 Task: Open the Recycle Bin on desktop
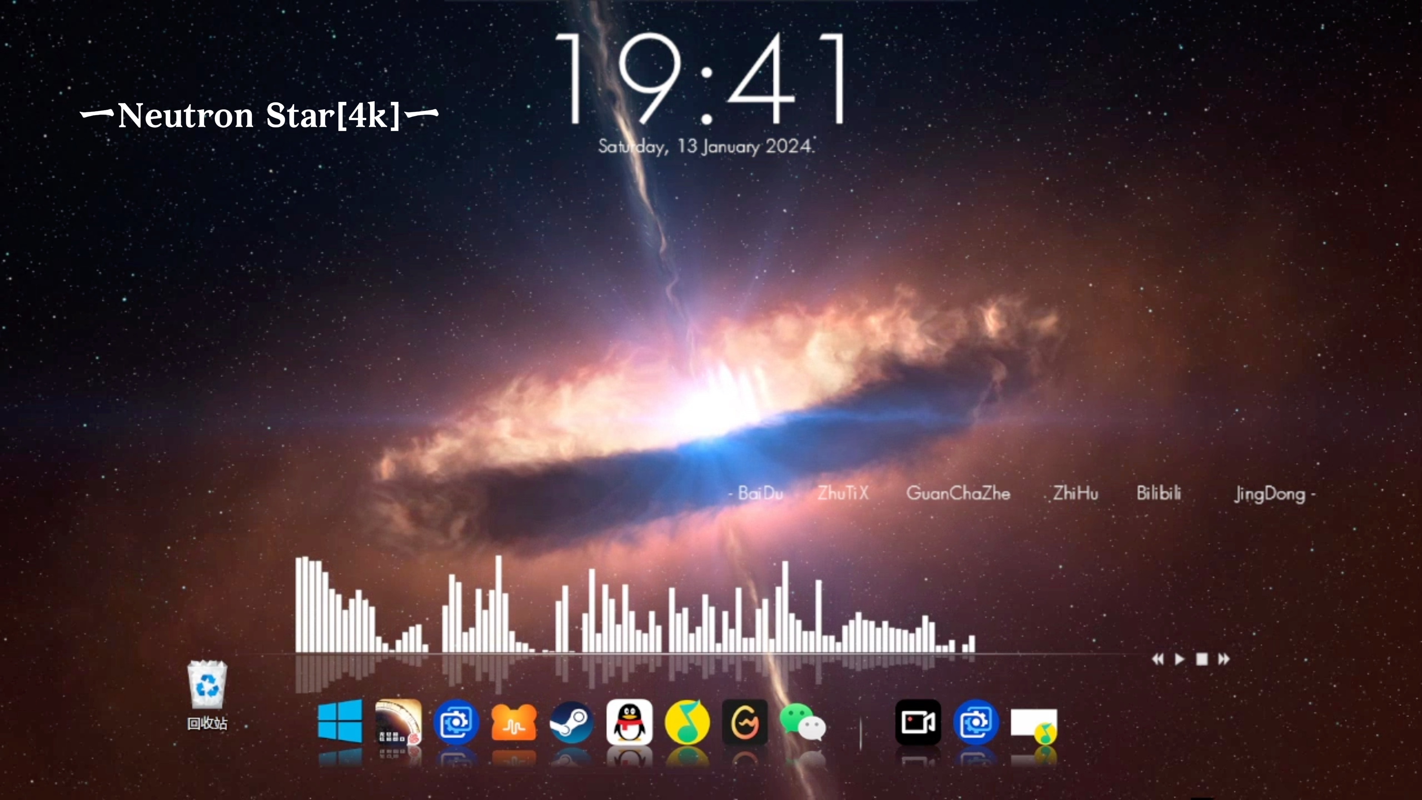[x=207, y=686]
